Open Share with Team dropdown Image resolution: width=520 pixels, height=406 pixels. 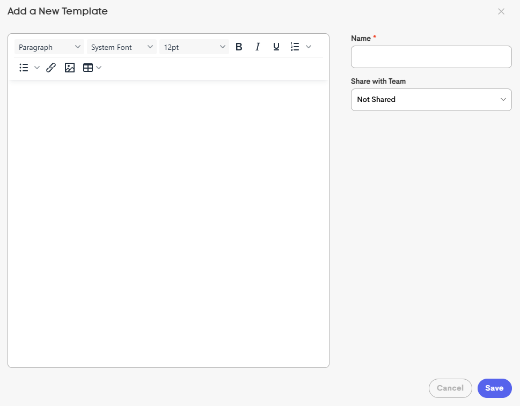(x=431, y=99)
